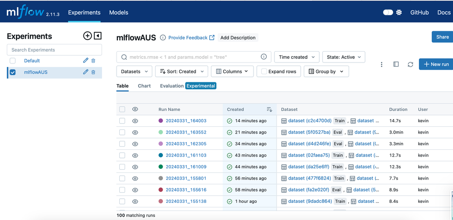Click the purple color dot of run 20240331_164003
The height and width of the screenshot is (220, 453).
point(161,121)
